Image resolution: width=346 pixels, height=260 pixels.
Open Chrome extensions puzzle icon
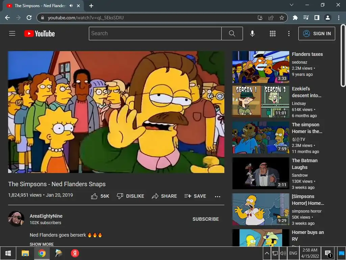coord(295,18)
